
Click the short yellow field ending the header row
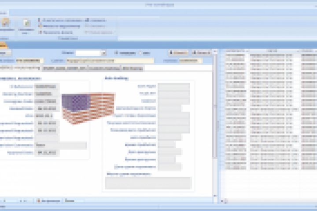tap(191, 61)
